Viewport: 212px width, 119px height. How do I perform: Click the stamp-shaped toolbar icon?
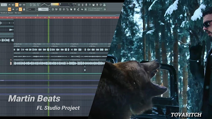click(x=24, y=9)
